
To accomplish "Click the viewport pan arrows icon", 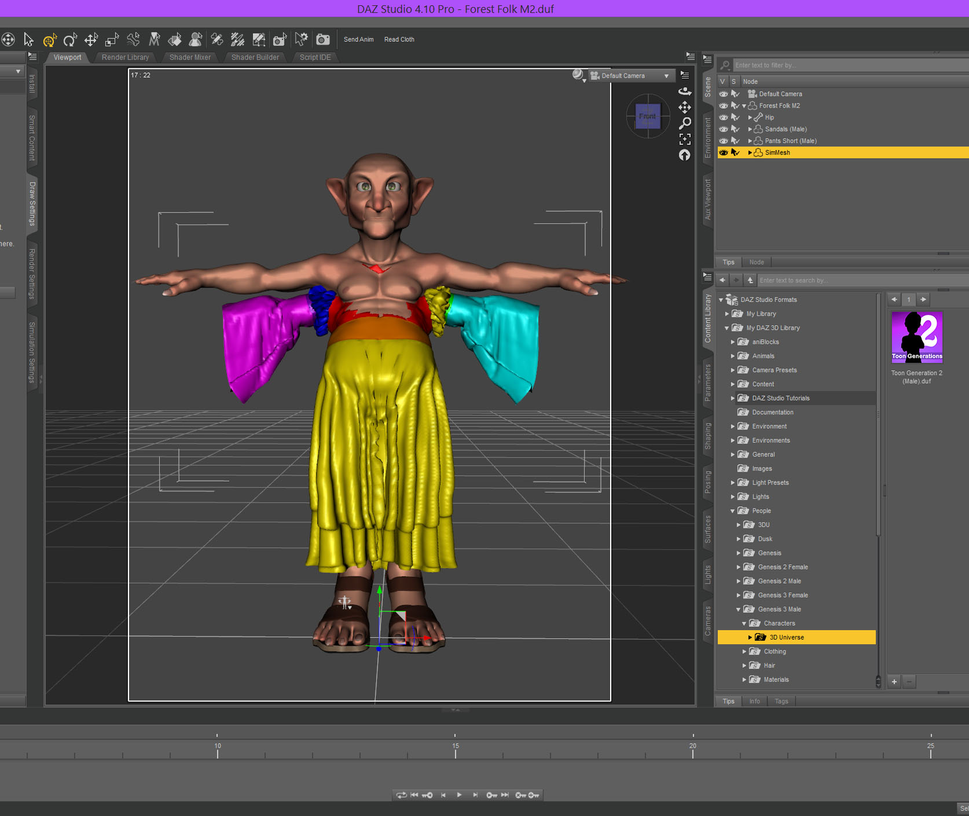I will point(685,107).
